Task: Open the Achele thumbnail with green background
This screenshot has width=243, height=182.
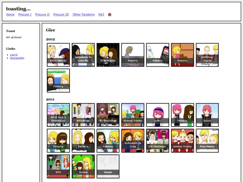Action: coord(83,166)
